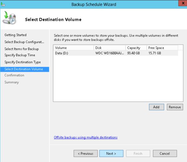Sort by Disk column header
187x162 pixels.
coord(110,48)
